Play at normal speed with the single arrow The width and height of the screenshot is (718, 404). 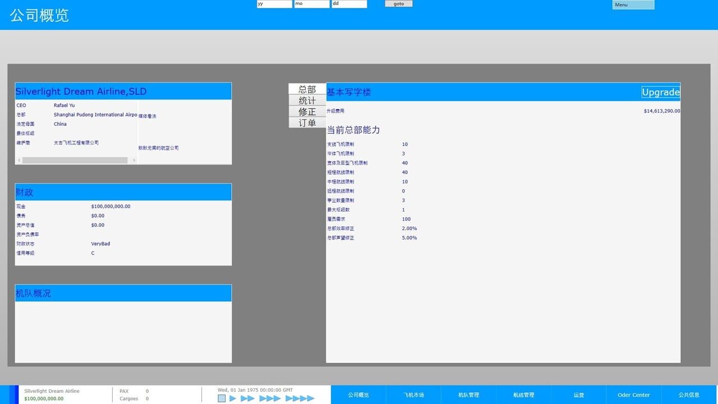[233, 398]
